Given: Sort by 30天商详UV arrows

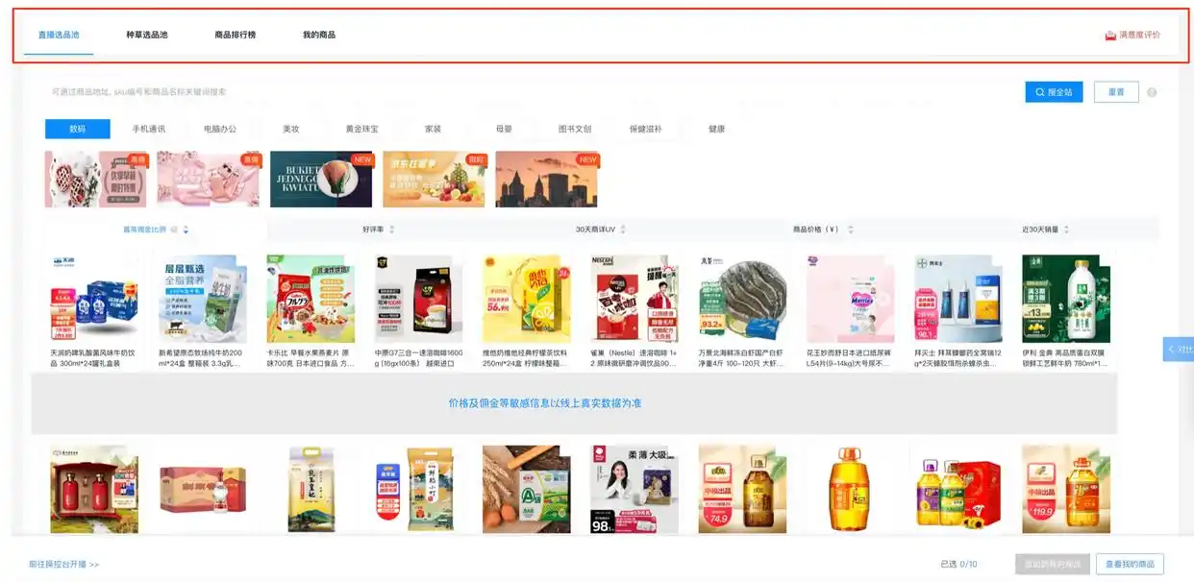Looking at the screenshot, I should tap(623, 230).
